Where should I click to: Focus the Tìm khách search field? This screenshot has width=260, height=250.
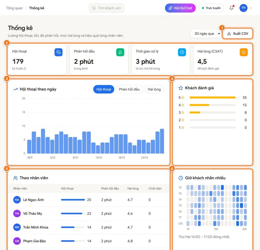(106, 8)
